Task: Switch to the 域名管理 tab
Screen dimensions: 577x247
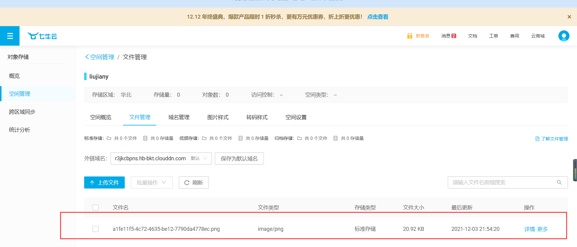Action: pyautogui.click(x=179, y=117)
